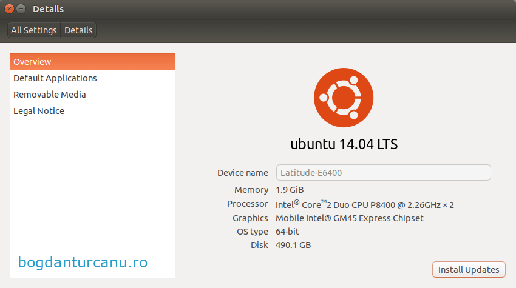Click the Details toolbar button

pos(78,30)
